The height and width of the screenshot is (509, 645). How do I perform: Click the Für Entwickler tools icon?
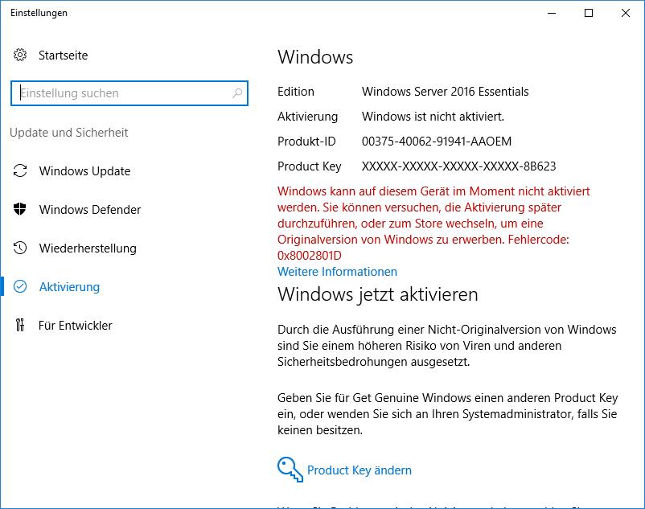tap(20, 325)
